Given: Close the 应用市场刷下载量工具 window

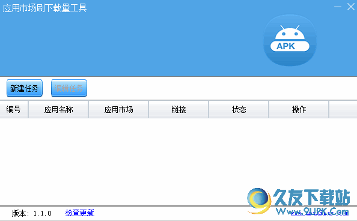Looking at the screenshot, I should (351, 7).
